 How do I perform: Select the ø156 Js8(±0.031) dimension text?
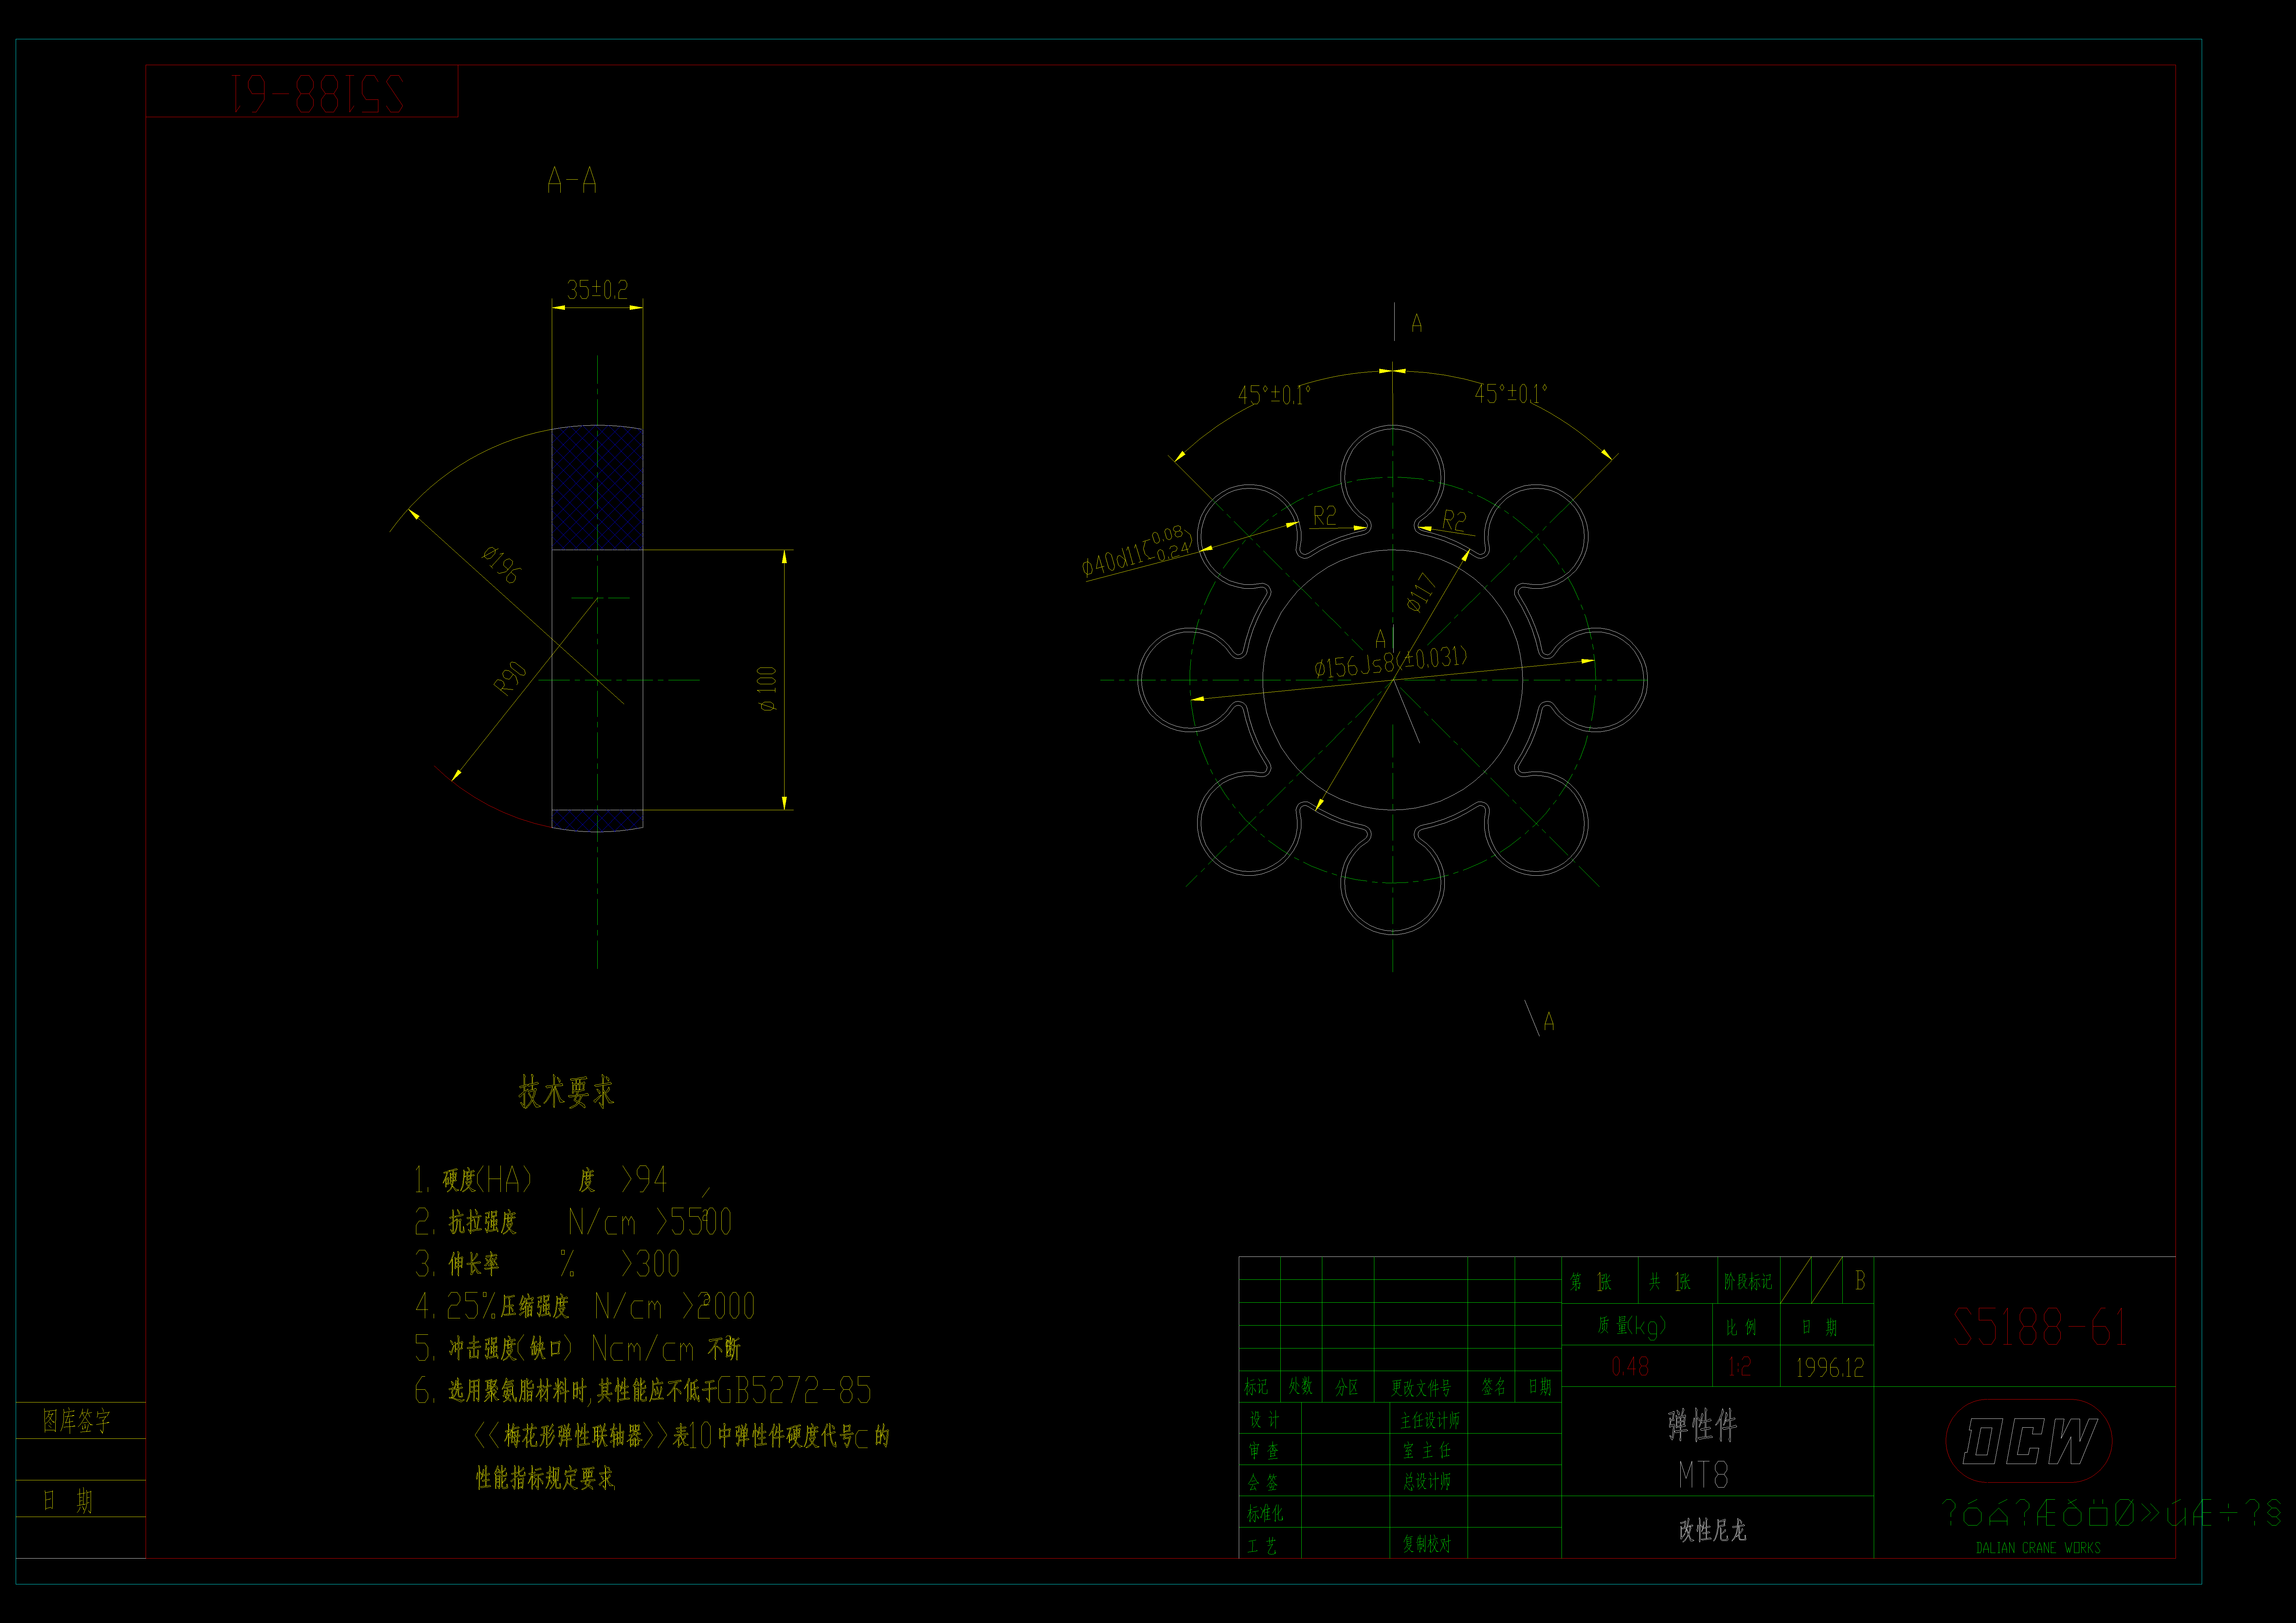(x=1391, y=662)
